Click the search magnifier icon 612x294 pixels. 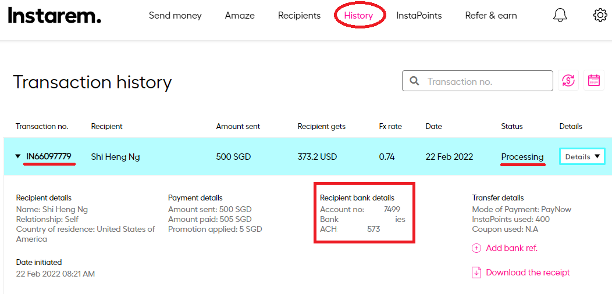[x=414, y=81]
